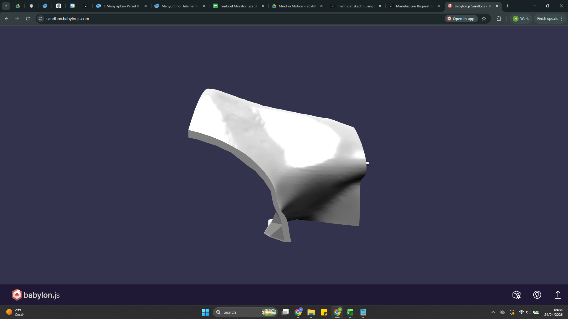Image resolution: width=568 pixels, height=319 pixels.
Task: Click the upload model arrow icon
Action: (x=557, y=295)
